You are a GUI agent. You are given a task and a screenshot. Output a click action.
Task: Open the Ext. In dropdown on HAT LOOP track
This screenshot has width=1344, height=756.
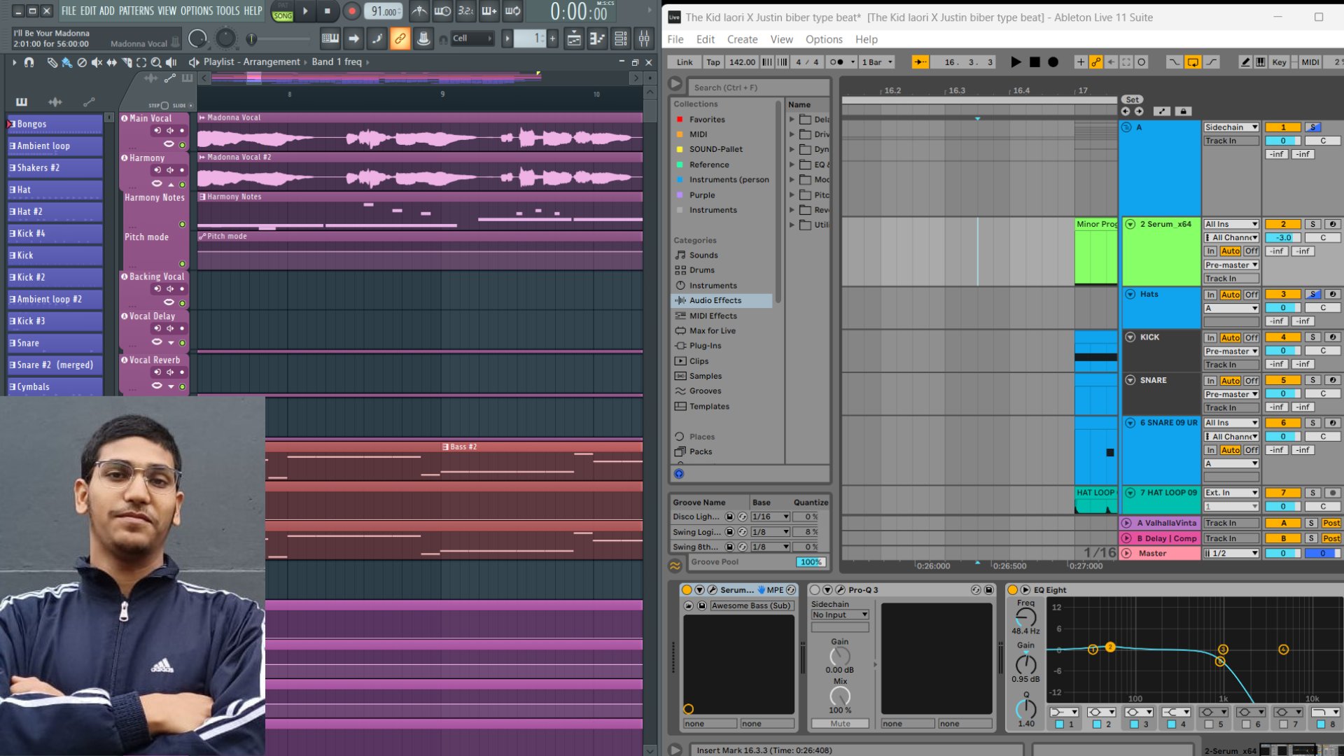click(x=1231, y=493)
